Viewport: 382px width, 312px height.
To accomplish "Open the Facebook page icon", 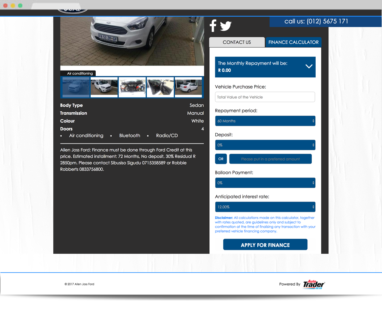I will pos(213,26).
